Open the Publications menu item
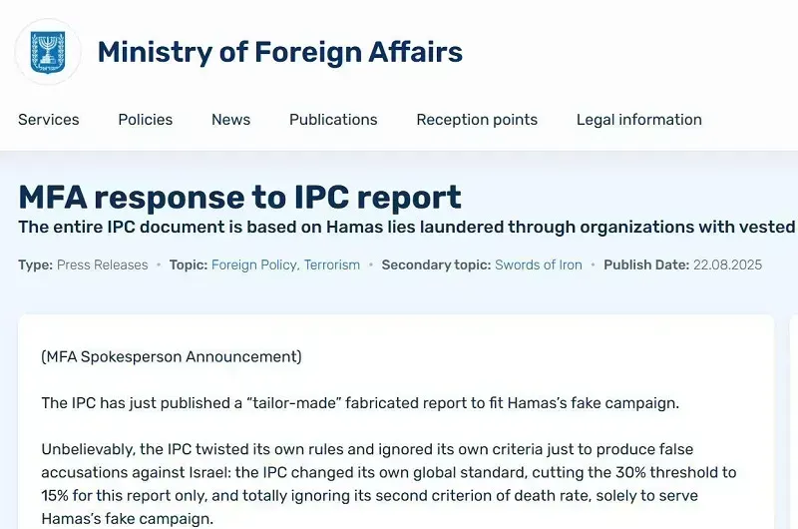This screenshot has height=529, width=798. (333, 120)
